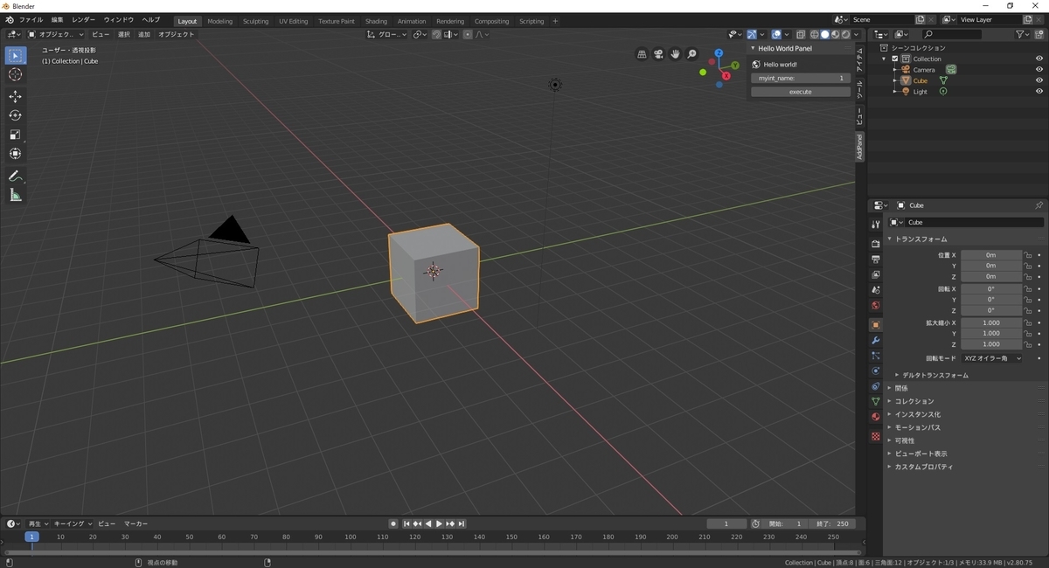
Task: Uncheck the Collection checkbox in outliner
Action: pyautogui.click(x=895, y=59)
